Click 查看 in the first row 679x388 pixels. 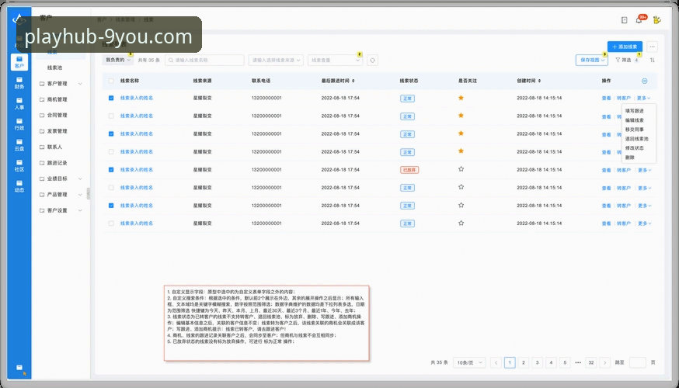(x=606, y=99)
